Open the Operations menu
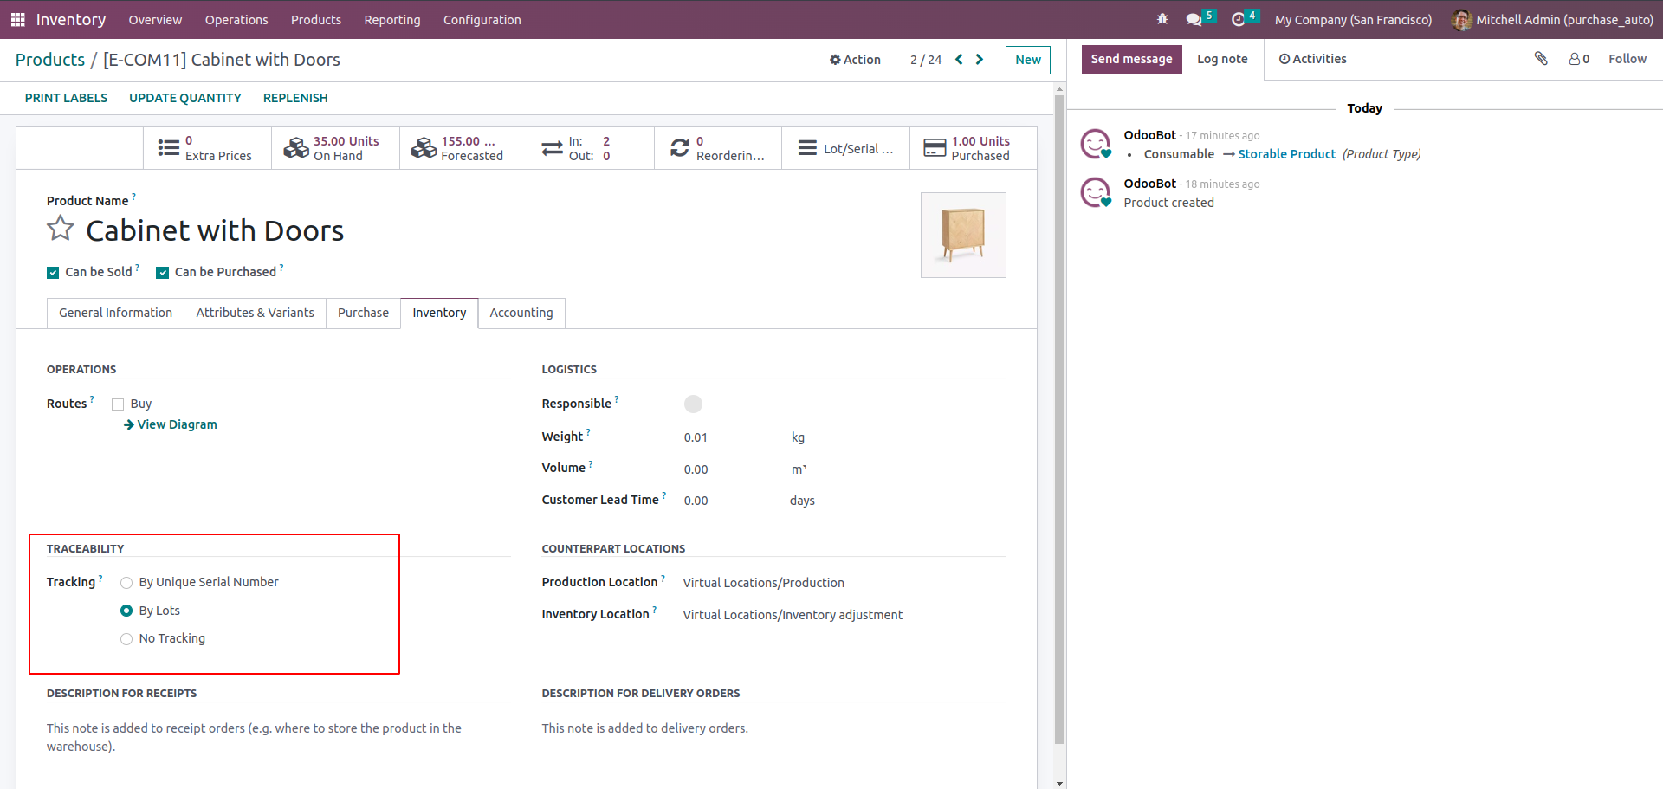Image resolution: width=1663 pixels, height=789 pixels. tap(236, 19)
